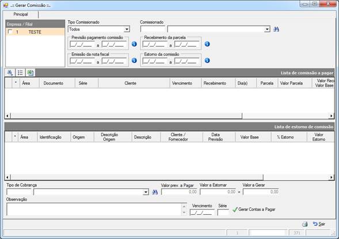Click end date of Emissão da nota fiscal

114,61
